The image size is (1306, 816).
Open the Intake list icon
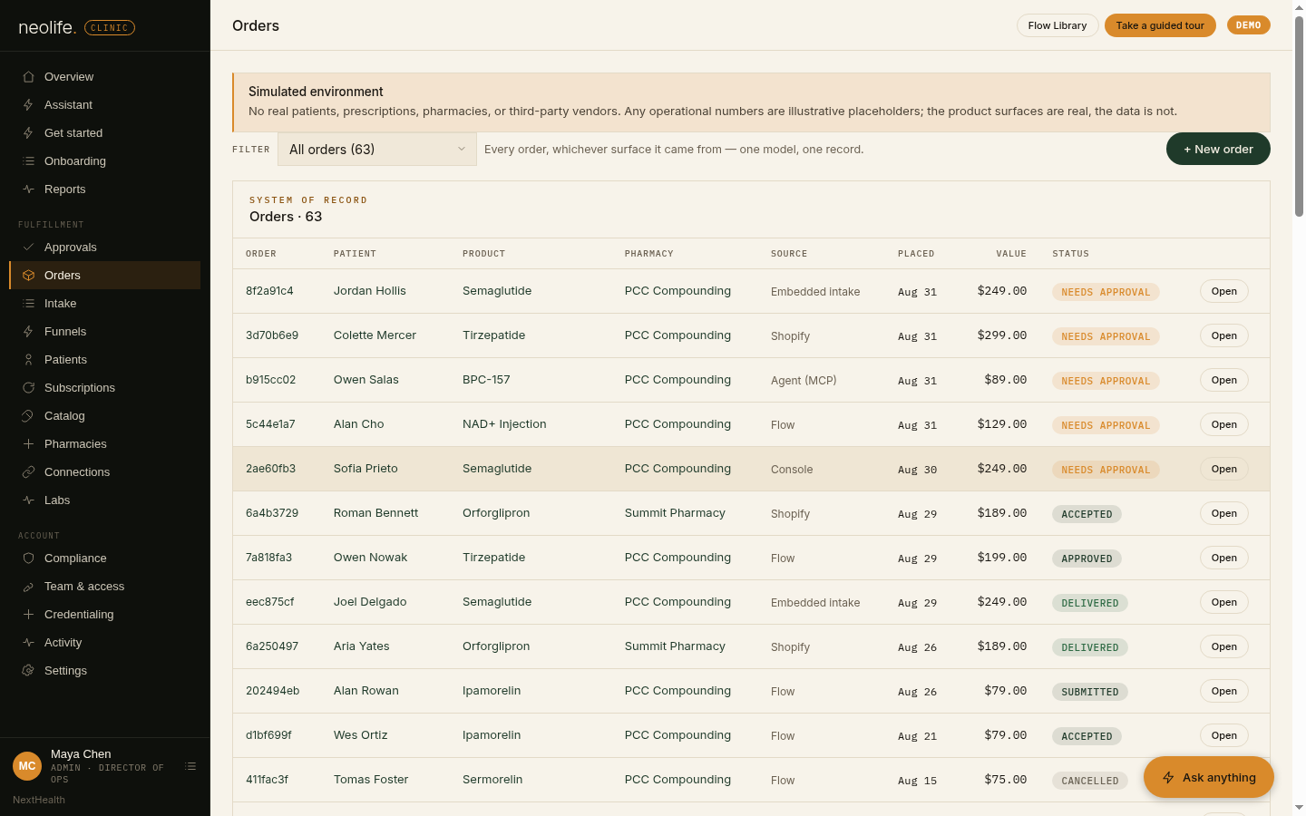[28, 304]
